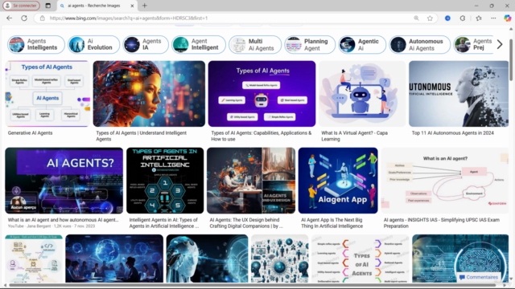Image resolution: width=515 pixels, height=289 pixels.
Task: Open the Types of Agents in Artificial Intelligence image
Action: click(x=165, y=181)
